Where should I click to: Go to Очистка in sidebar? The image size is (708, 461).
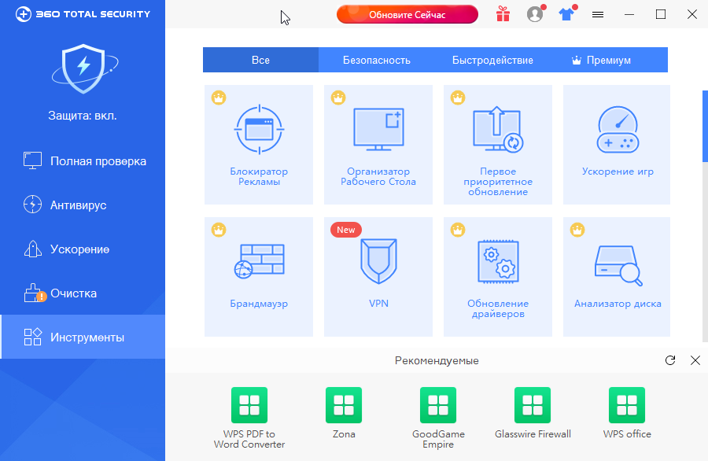point(83,293)
